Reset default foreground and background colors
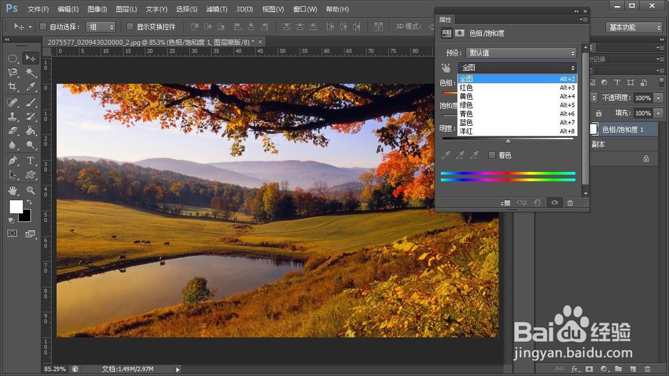 tap(11, 220)
